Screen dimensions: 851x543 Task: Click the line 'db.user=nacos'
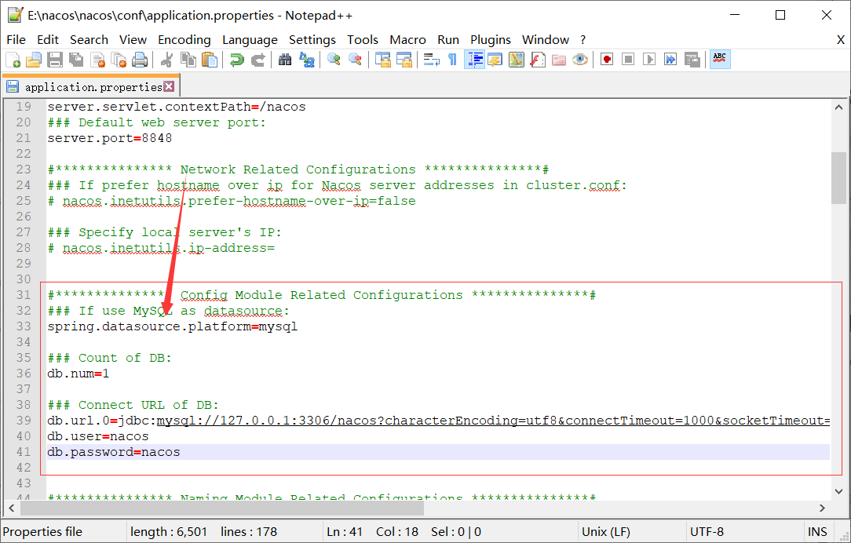97,436
